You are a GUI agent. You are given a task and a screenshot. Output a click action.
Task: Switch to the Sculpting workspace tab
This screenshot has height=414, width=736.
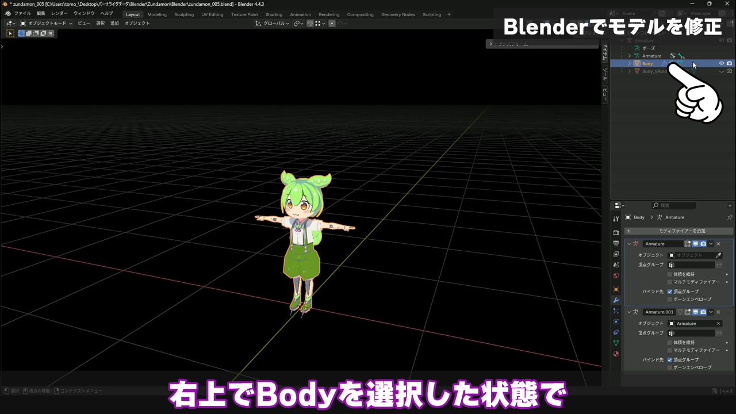184,14
